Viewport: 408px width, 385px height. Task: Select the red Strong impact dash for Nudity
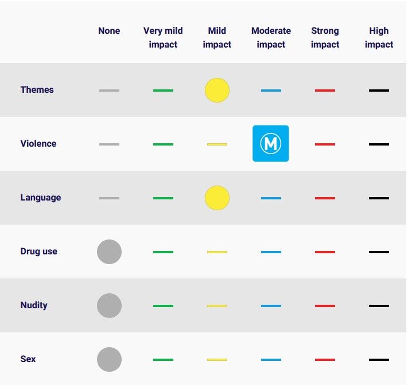pyautogui.click(x=325, y=306)
